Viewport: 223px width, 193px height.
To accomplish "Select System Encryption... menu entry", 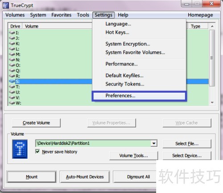I will tap(139, 44).
